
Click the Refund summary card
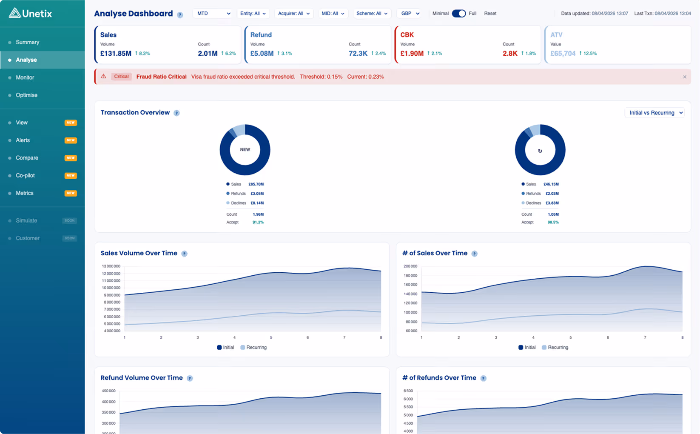(318, 45)
